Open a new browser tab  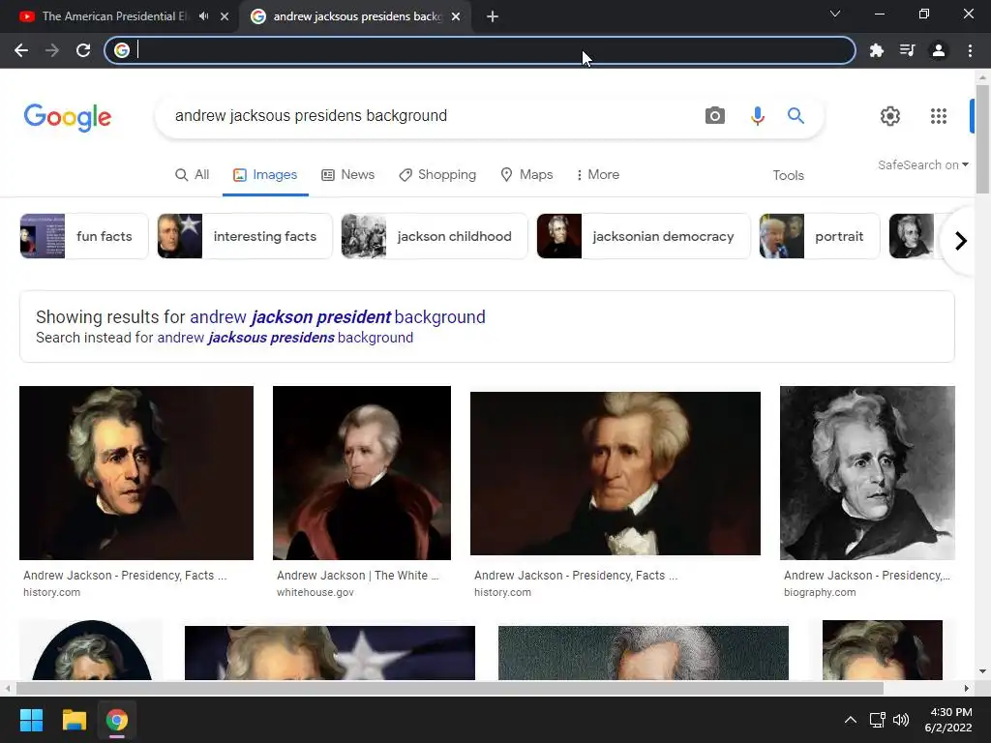coord(493,16)
